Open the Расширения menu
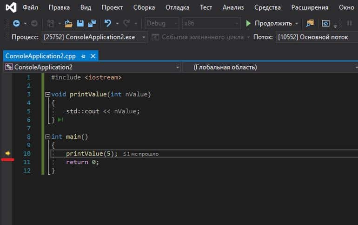This screenshot has height=225, width=358. pos(310,7)
